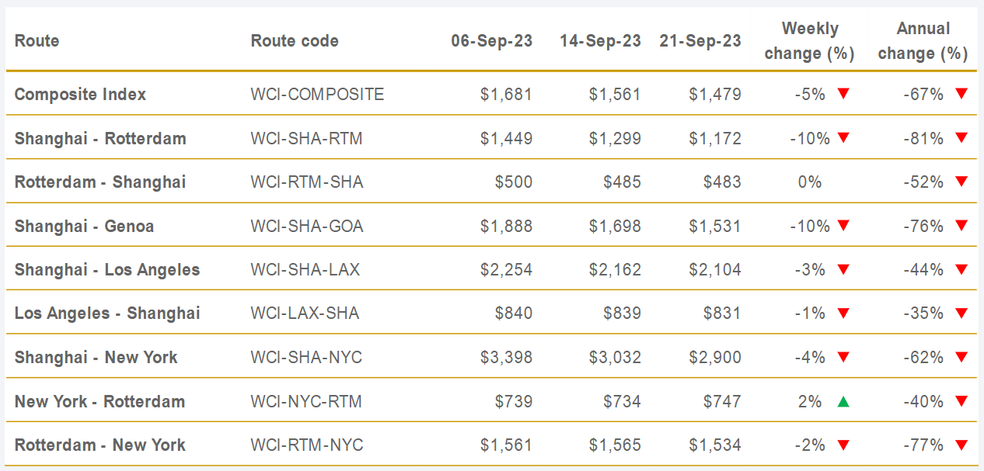
Task: Click the Annual change (%) header
Action: (923, 41)
